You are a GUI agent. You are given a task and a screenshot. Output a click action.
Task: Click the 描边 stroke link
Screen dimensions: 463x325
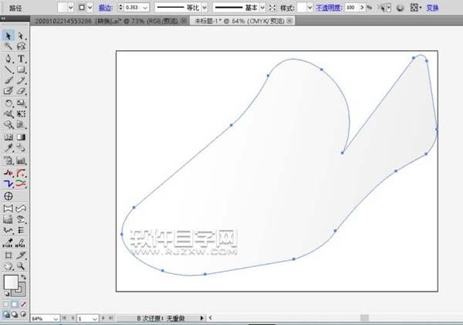[x=104, y=6]
